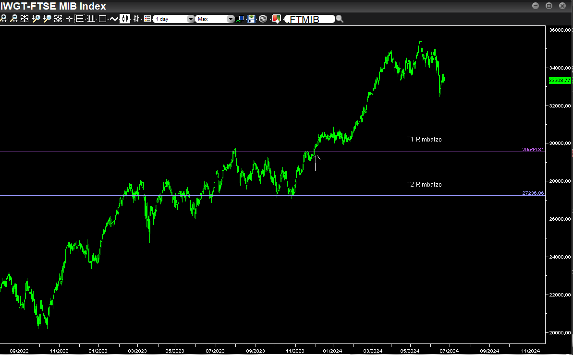Click the horizontal zoom-in magnifier icon
The image size is (573, 355).
tap(4, 19)
